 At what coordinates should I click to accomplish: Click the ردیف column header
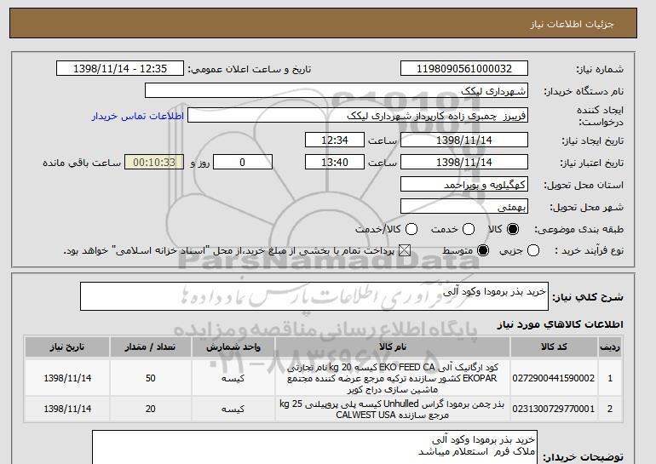[x=610, y=347]
